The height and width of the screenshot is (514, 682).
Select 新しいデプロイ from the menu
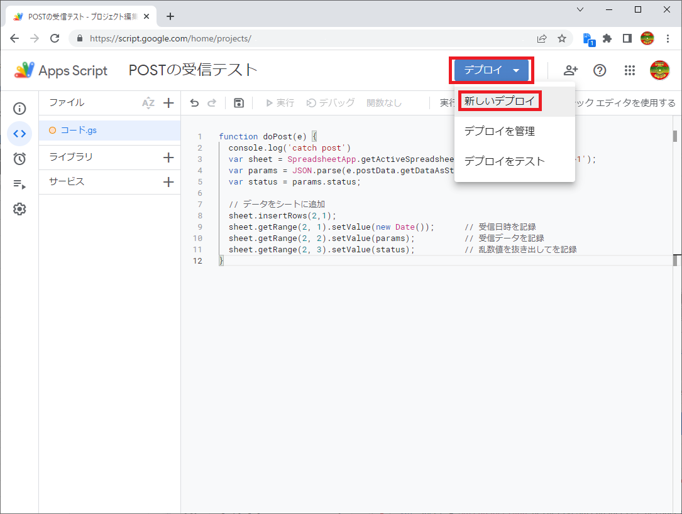click(499, 101)
